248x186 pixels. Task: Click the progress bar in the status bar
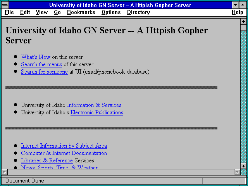tap(224, 181)
